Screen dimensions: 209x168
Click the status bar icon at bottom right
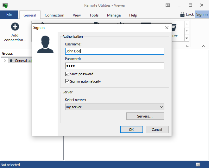point(198,165)
